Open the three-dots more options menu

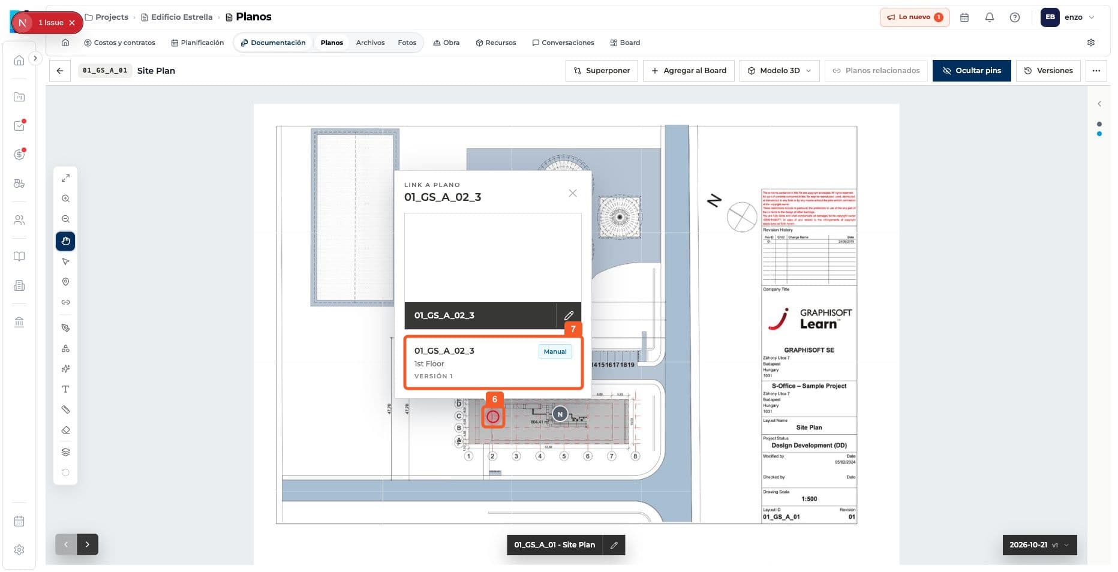1096,71
